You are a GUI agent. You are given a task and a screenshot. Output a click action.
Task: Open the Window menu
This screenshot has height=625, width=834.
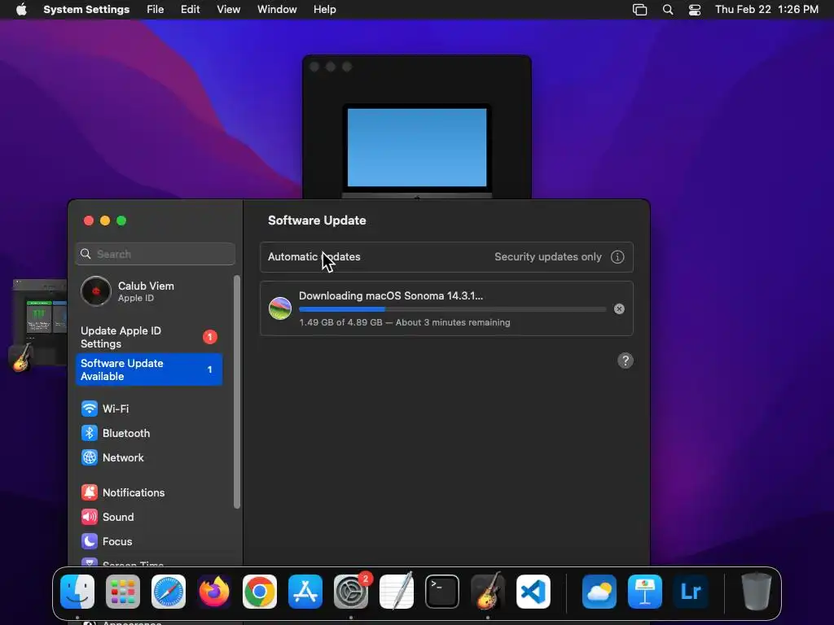click(277, 10)
